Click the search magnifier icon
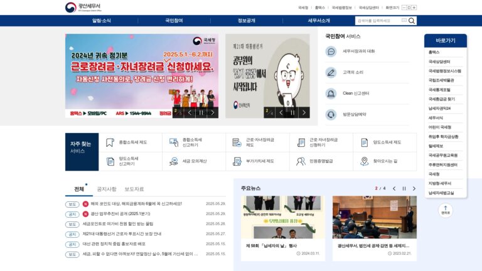The width and height of the screenshot is (482, 271). (x=411, y=21)
